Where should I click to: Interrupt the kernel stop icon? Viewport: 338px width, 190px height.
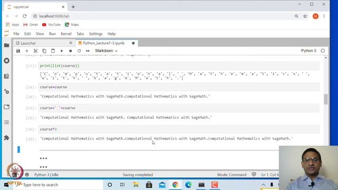pos(70,51)
